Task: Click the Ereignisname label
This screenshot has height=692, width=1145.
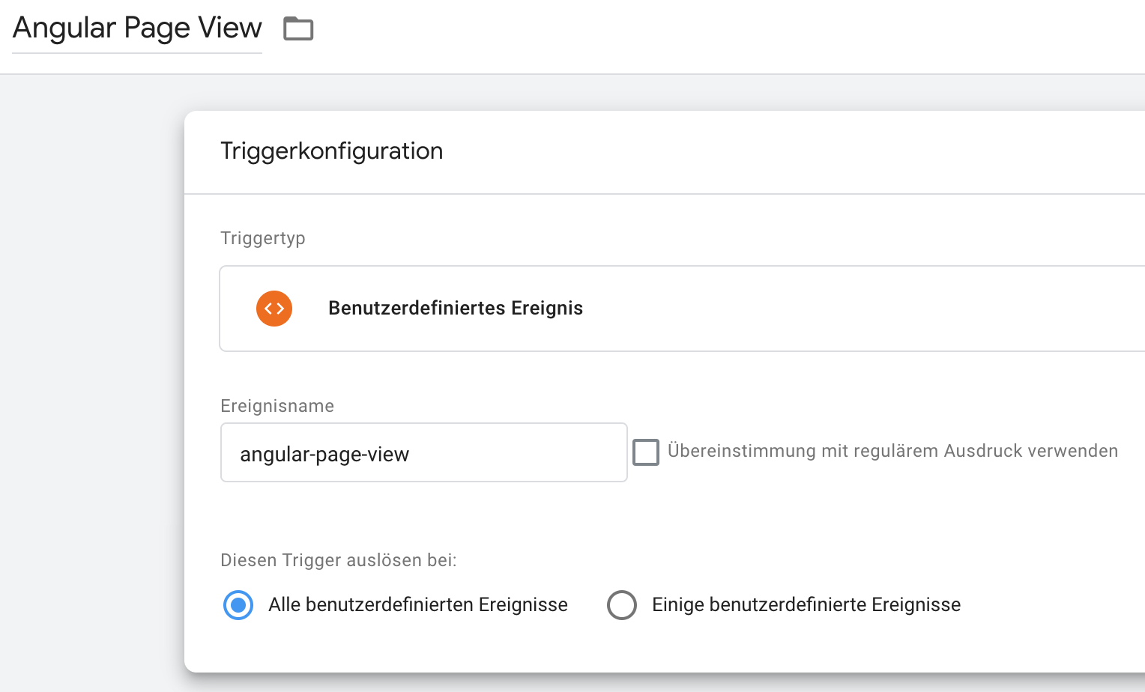Action: tap(277, 406)
